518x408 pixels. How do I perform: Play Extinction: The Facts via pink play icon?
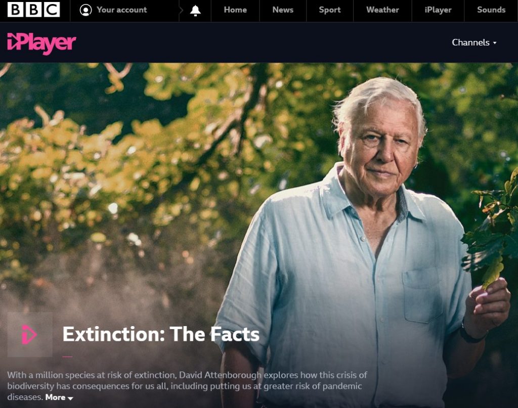pyautogui.click(x=30, y=335)
